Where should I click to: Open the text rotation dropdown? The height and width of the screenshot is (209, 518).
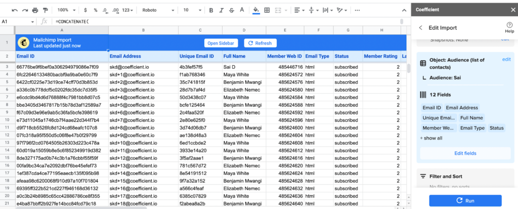tap(341, 10)
